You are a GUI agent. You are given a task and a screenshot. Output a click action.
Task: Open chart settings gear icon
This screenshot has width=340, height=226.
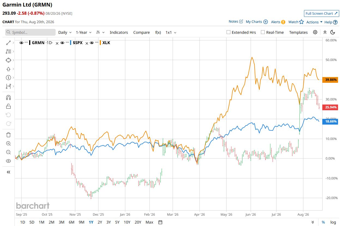click(315, 32)
